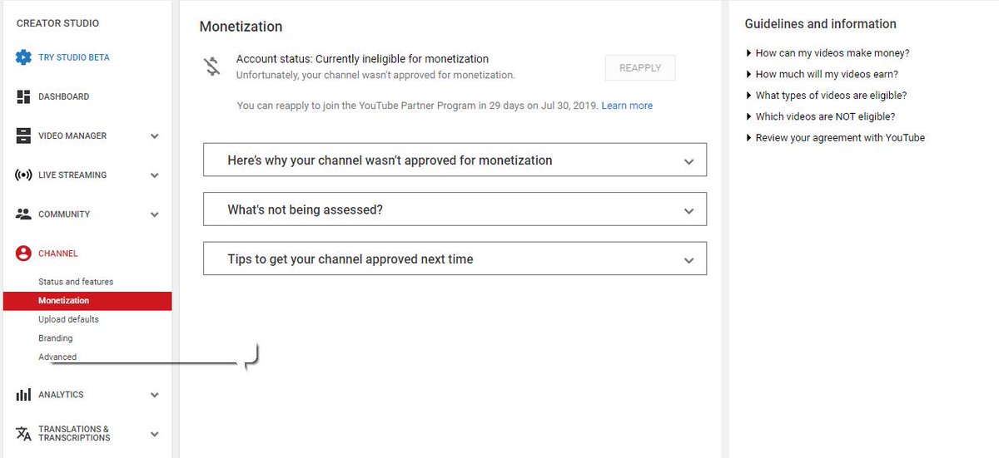Expand the Live Streaming submenu chevron
This screenshot has width=999, height=458.
pyautogui.click(x=155, y=175)
